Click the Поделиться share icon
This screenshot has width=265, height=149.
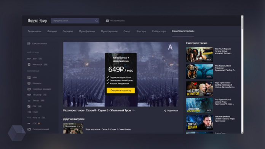[x=165, y=111]
